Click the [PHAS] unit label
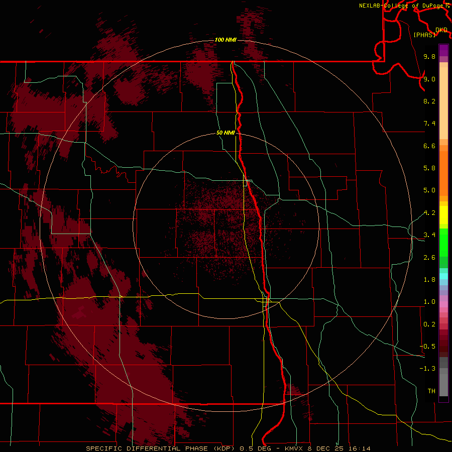The height and width of the screenshot is (452, 452). coord(424,35)
